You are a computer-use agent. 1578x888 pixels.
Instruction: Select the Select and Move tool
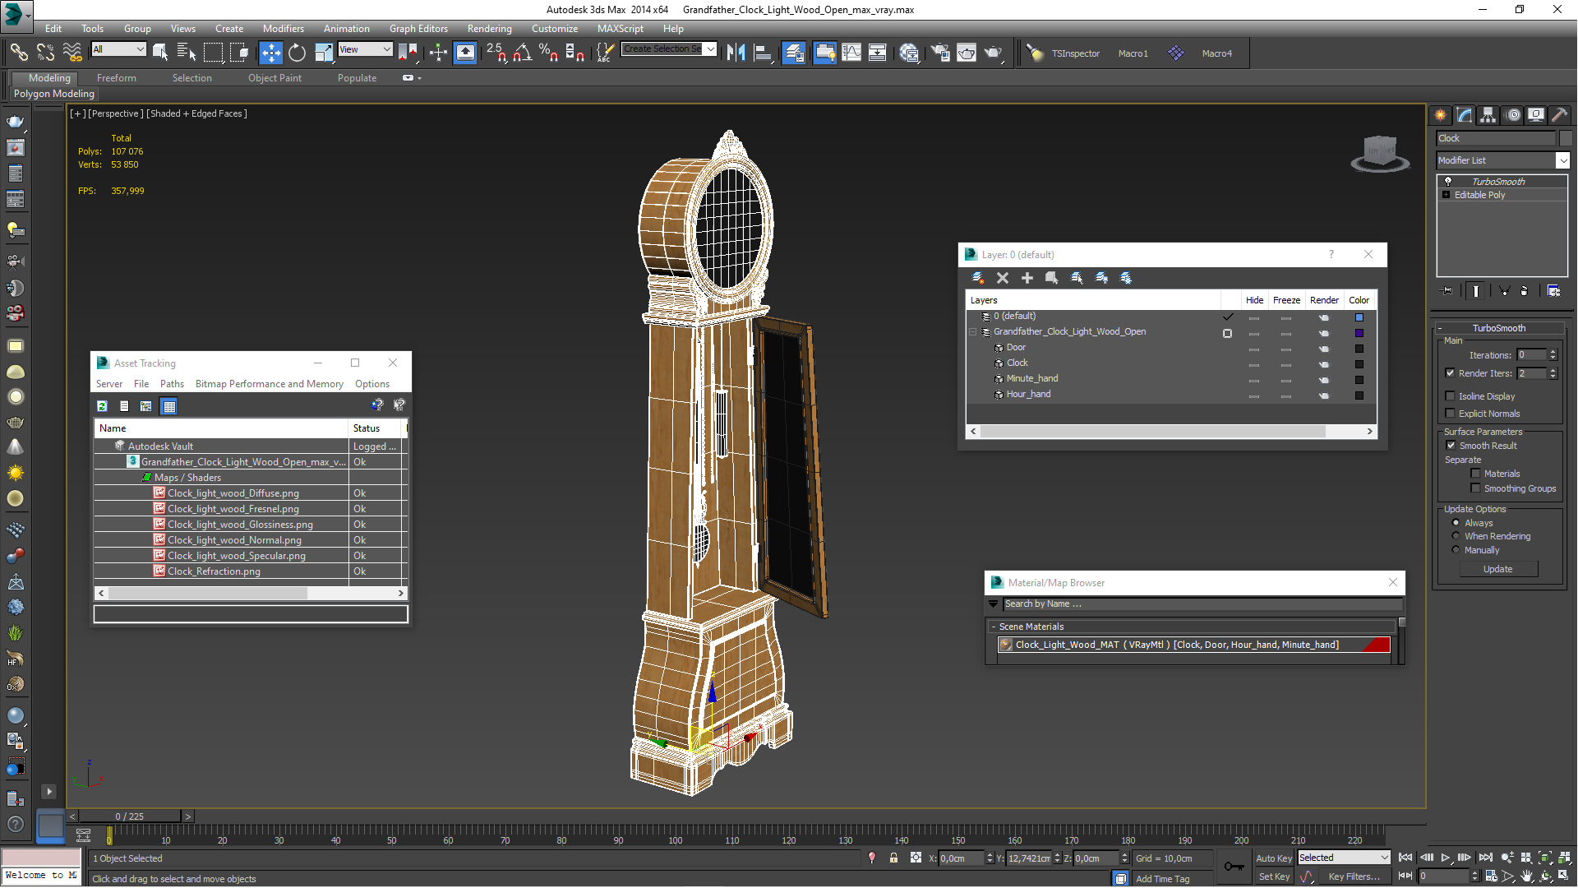coord(270,53)
